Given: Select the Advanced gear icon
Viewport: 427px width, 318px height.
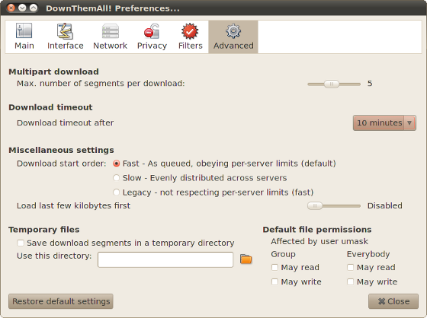Looking at the screenshot, I should pos(233,31).
